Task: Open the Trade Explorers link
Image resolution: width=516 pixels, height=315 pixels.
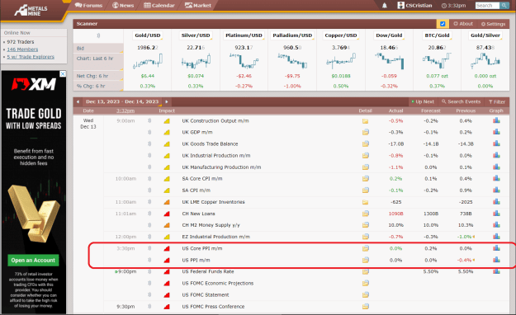Action: point(31,57)
